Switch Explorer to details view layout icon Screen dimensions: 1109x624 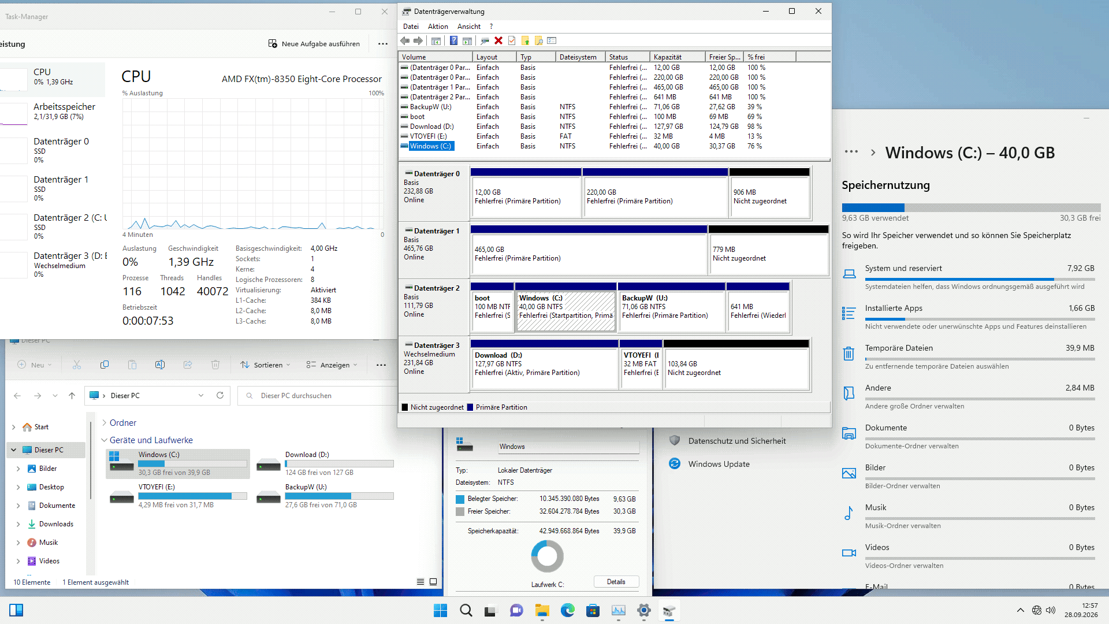(x=420, y=582)
